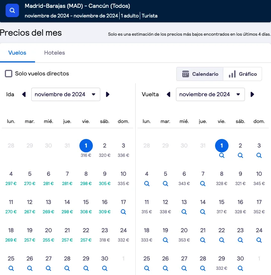Open the blue search button in header
The image size is (271, 275).
click(12, 10)
